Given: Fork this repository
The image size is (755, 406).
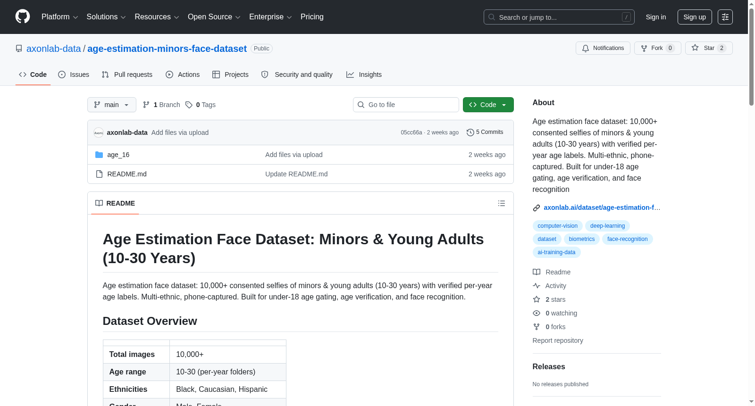Looking at the screenshot, I should click(658, 48).
